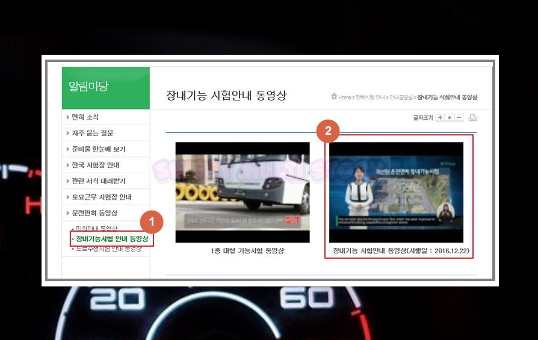Open 도로주행시험 안내 동영상 submenu link
This screenshot has width=538, height=340.
click(x=109, y=249)
